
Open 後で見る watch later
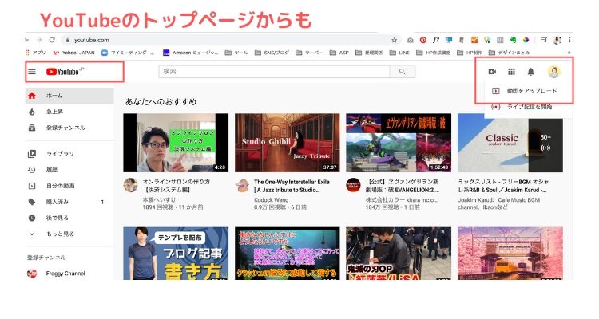coord(69,218)
